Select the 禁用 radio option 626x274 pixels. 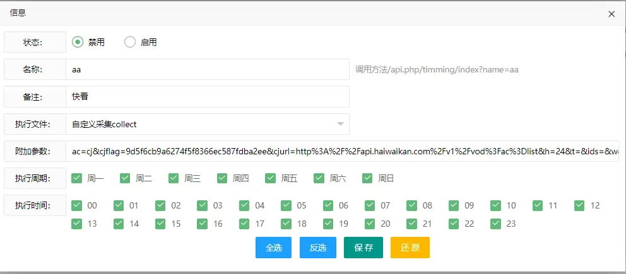[x=78, y=42]
